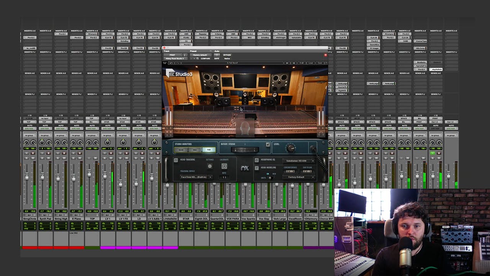Go to previous preset in Waves toolbar
The width and height of the screenshot is (490, 276).
tap(287, 63)
